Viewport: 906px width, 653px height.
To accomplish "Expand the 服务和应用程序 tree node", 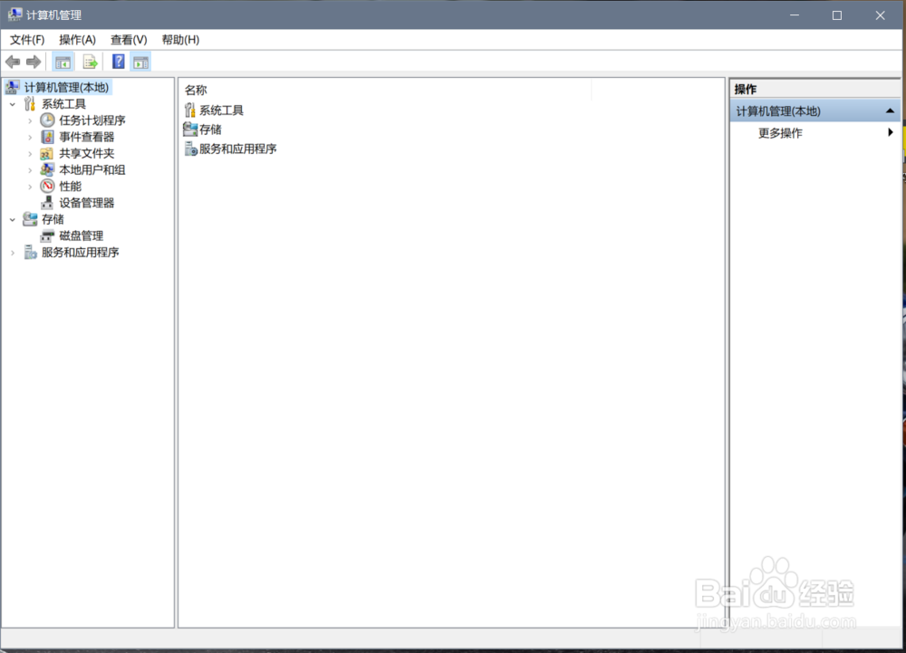I will 13,253.
